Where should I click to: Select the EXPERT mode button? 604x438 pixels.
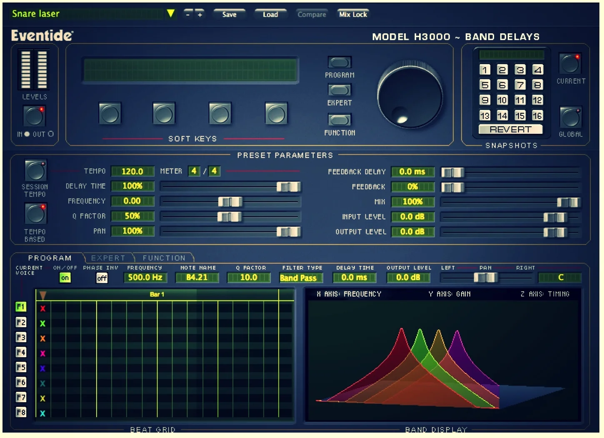[339, 90]
